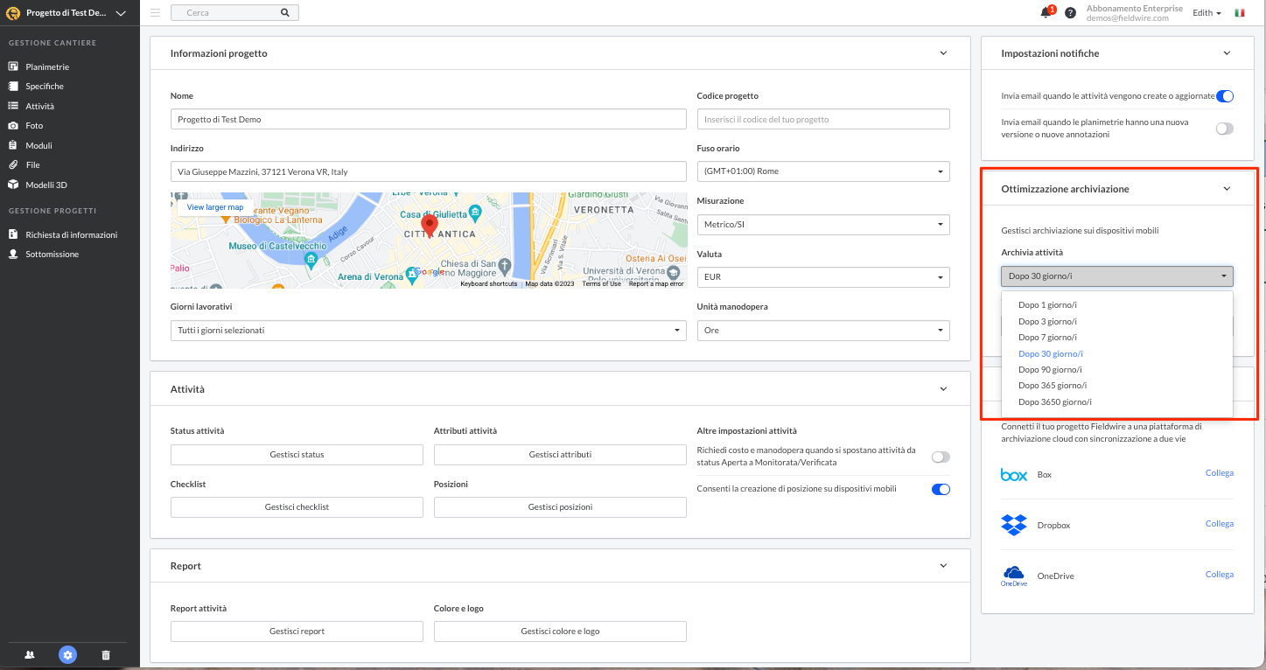Click the Moduli document icon
Viewport: 1266px width, 670px height.
13,145
